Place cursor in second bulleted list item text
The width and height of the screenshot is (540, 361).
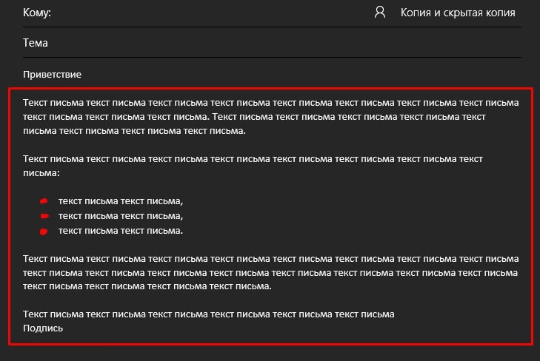click(121, 216)
